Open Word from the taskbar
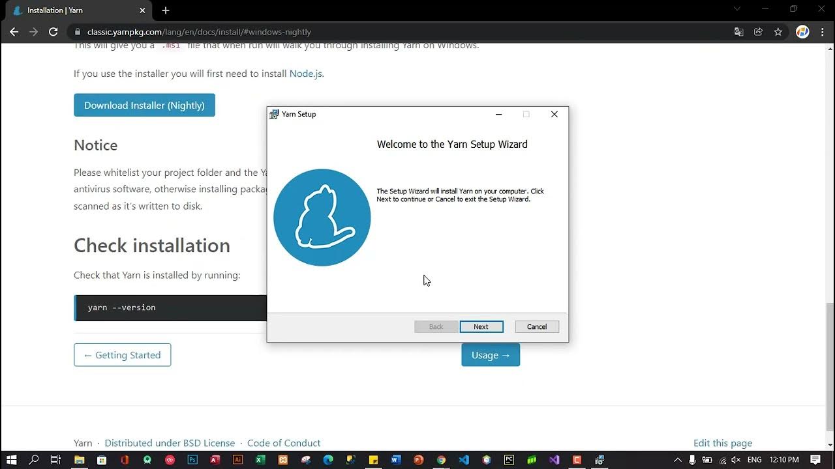 pos(396,460)
